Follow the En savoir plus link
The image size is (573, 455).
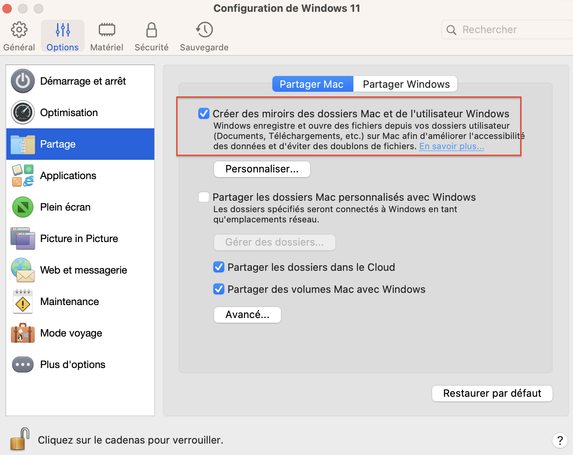(x=451, y=146)
